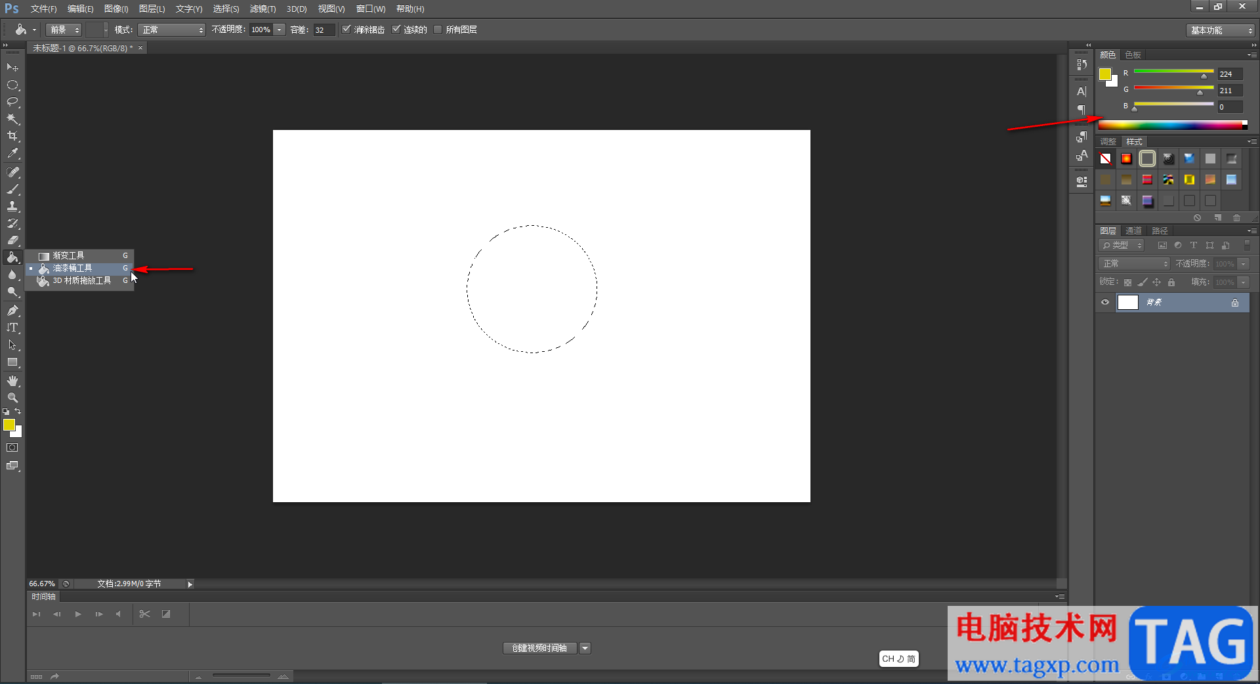Select the Healing Brush tool
The width and height of the screenshot is (1260, 684).
coord(12,172)
